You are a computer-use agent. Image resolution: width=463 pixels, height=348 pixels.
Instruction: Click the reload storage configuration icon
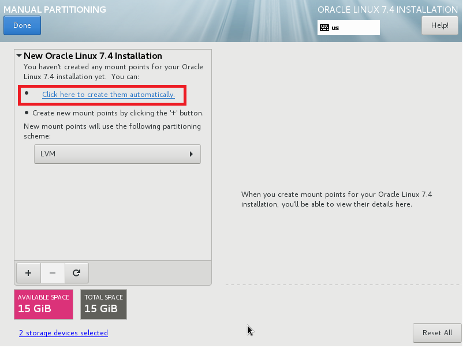coord(76,272)
